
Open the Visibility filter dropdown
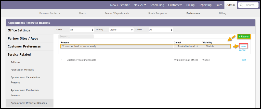click(121, 30)
